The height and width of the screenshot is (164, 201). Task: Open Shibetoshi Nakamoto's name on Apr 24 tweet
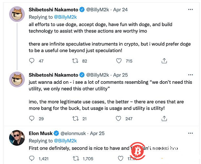tap(53, 10)
